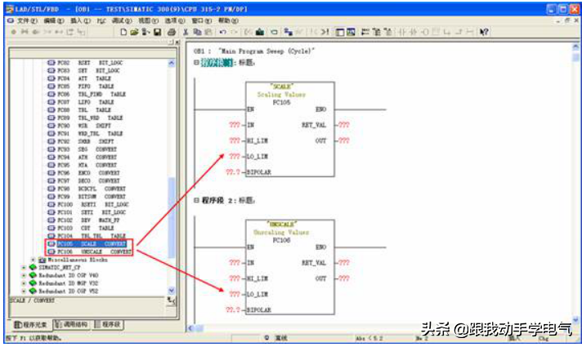
Task: Click editor horizontal scrollbar left arrow
Action: coord(190,328)
